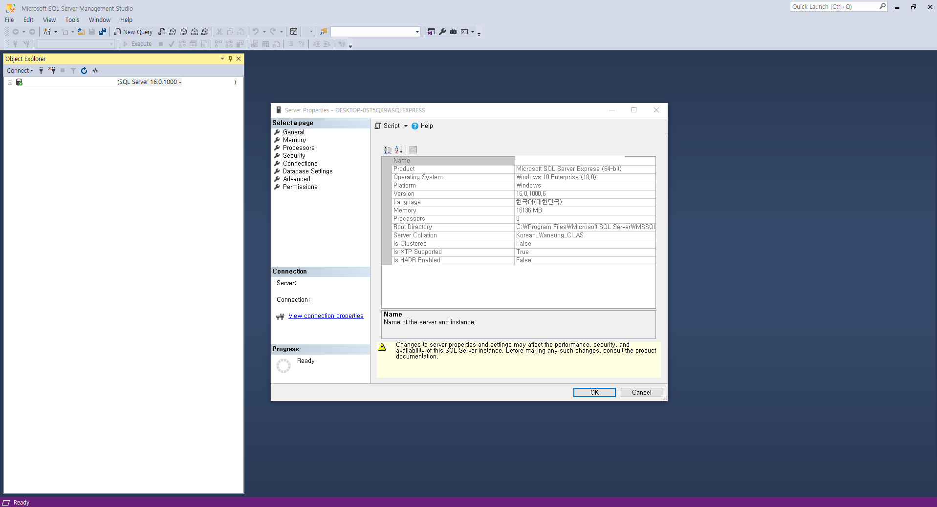Open the View menu
Image resolution: width=937 pixels, height=507 pixels.
tap(49, 20)
